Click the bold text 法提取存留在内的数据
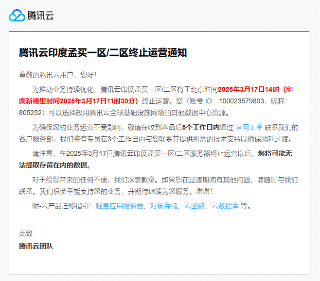Image resolution: width=320 pixels, height=281 pixels. 53,165
